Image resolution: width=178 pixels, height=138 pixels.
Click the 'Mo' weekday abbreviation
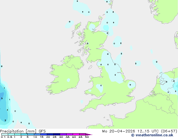coord(104,131)
